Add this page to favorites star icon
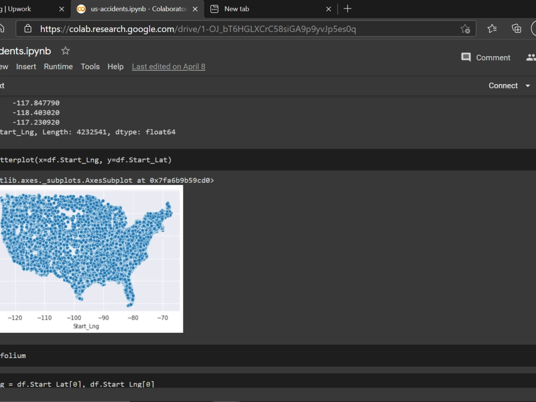 click(465, 28)
